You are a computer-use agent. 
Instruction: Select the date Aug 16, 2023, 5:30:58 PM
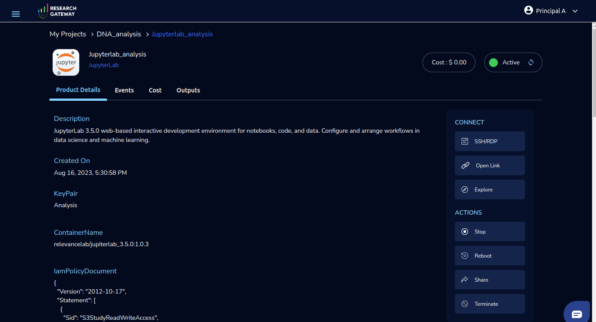click(x=90, y=173)
